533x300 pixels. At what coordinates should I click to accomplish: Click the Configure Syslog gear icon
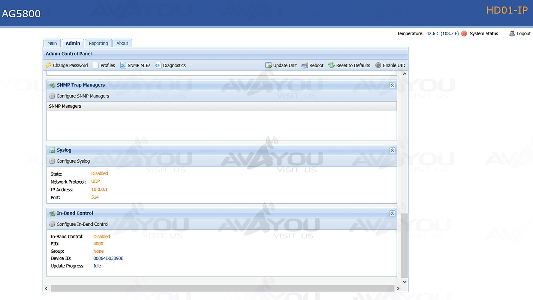tap(52, 161)
